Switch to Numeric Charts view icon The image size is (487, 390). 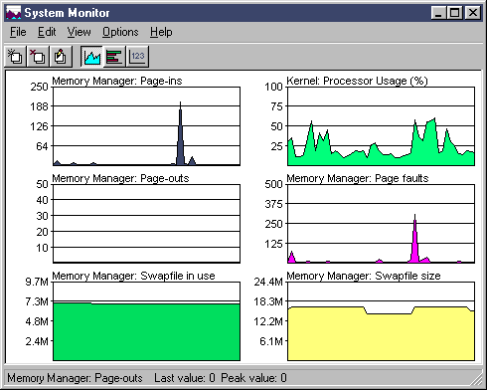click(x=137, y=57)
